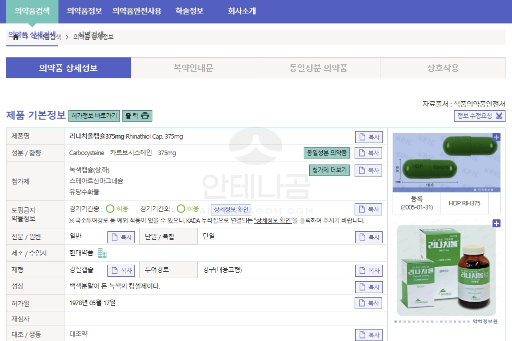Click the 현대약품 manufacturer name
512x341 pixels.
pyautogui.click(x=81, y=253)
